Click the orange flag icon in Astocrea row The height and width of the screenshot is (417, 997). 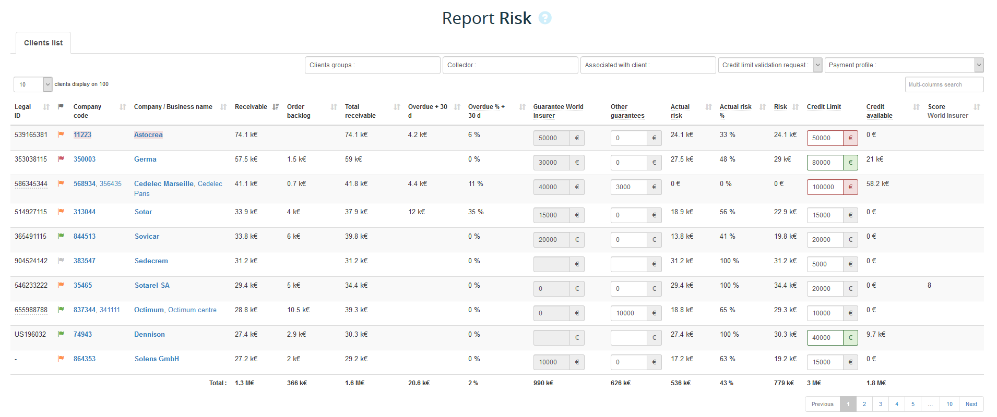[x=61, y=134]
